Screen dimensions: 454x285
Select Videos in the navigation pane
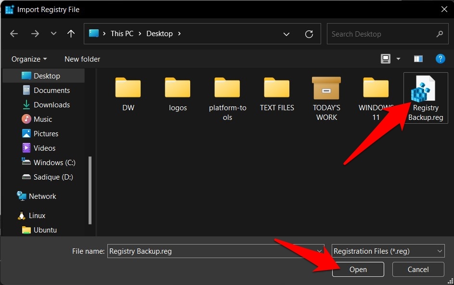pos(44,148)
